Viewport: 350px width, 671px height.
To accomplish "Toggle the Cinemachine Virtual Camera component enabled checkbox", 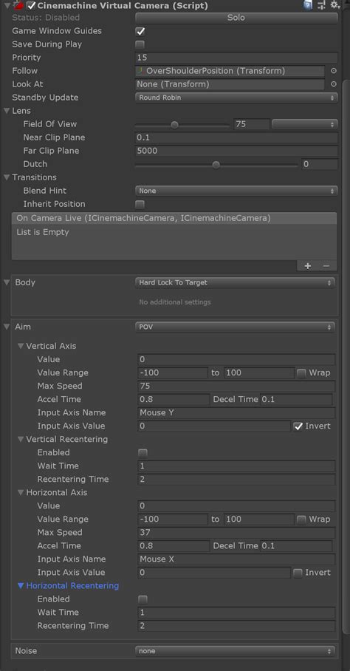I will [31, 6].
